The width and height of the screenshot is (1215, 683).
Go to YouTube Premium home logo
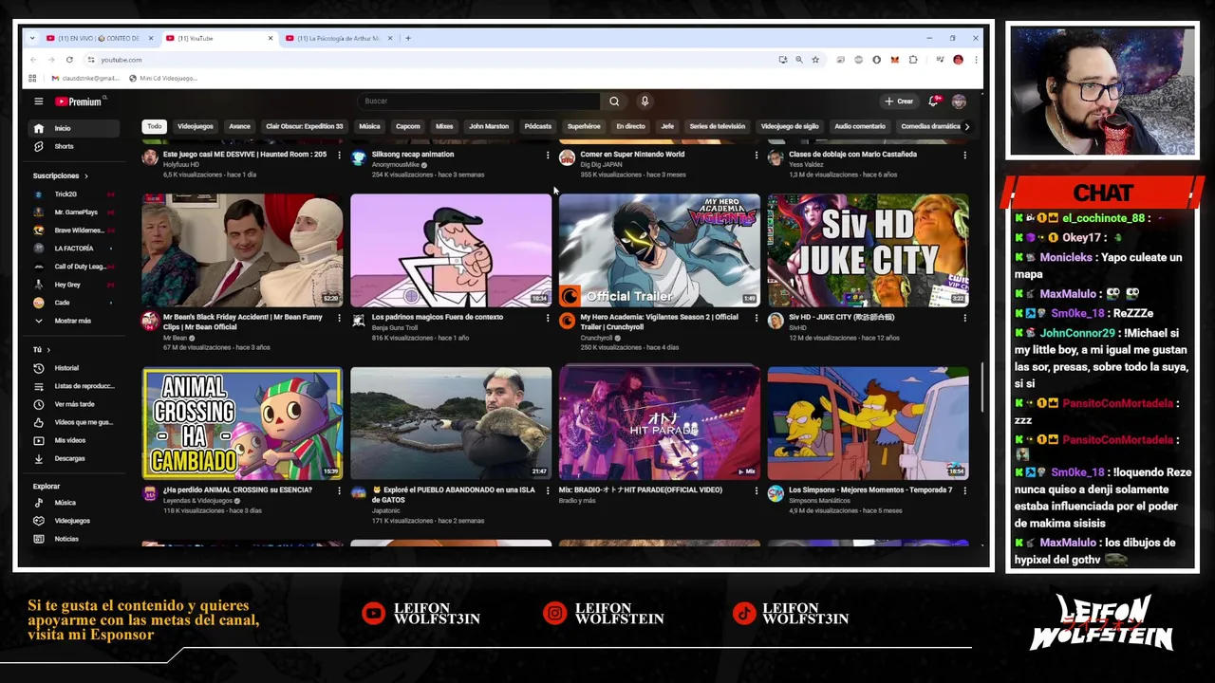tap(78, 102)
